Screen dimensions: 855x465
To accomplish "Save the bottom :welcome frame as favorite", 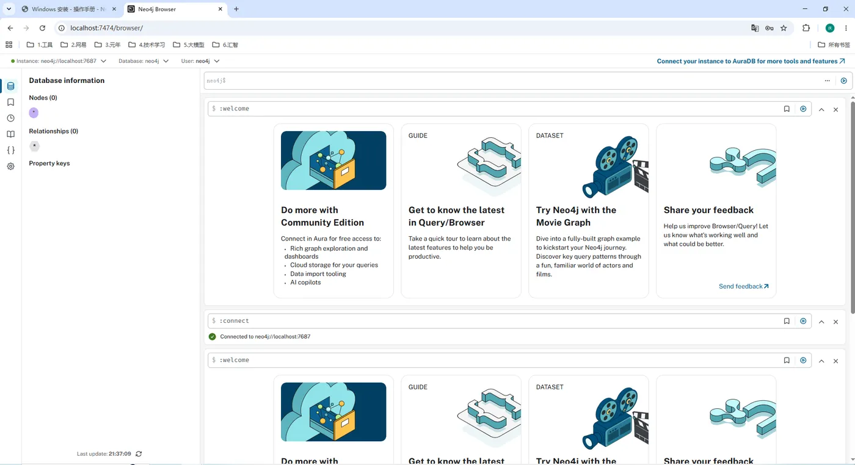I will [x=787, y=360].
